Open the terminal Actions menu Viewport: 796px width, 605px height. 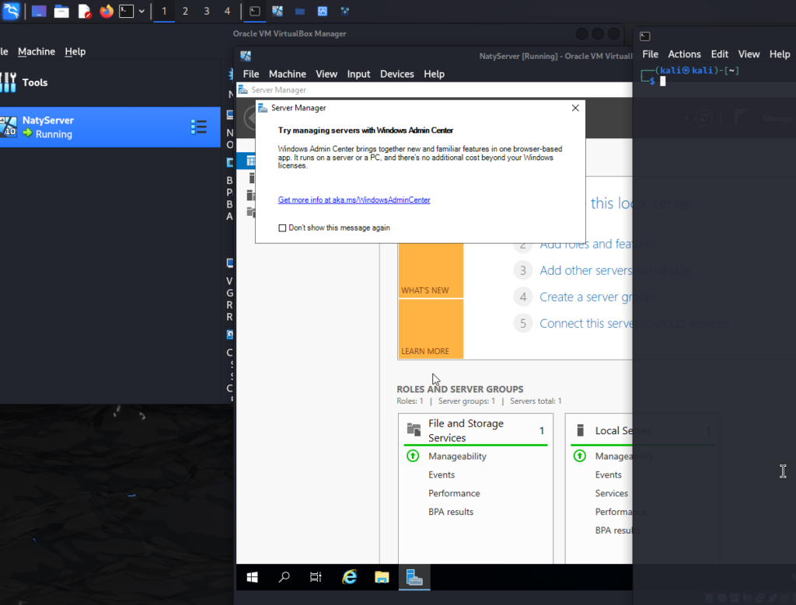pyautogui.click(x=684, y=54)
